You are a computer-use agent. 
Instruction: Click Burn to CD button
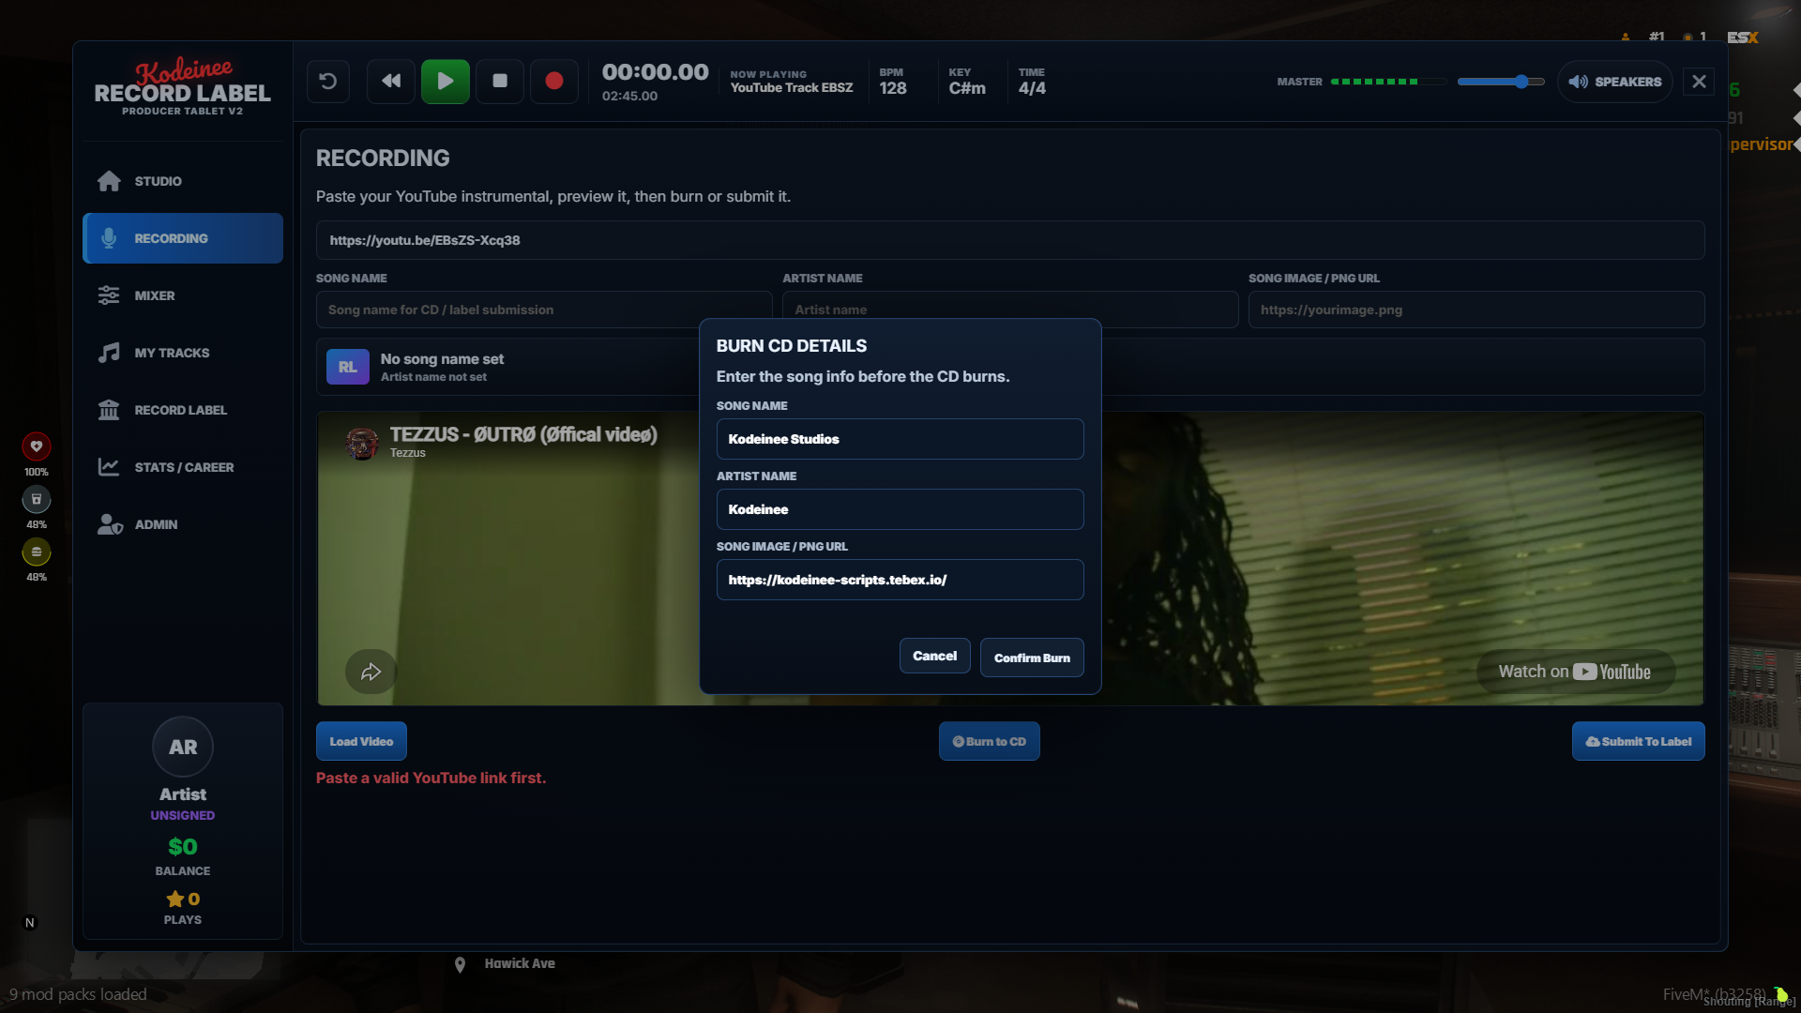(x=989, y=741)
